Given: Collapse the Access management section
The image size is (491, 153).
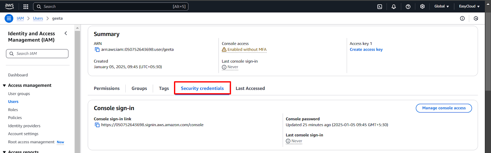Looking at the screenshot, I should tap(4, 86).
